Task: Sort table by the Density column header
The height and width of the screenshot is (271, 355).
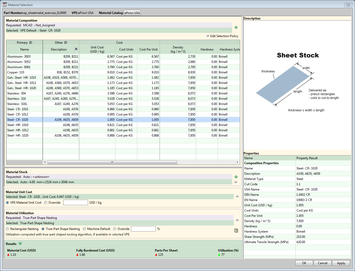Action: coord(178,49)
